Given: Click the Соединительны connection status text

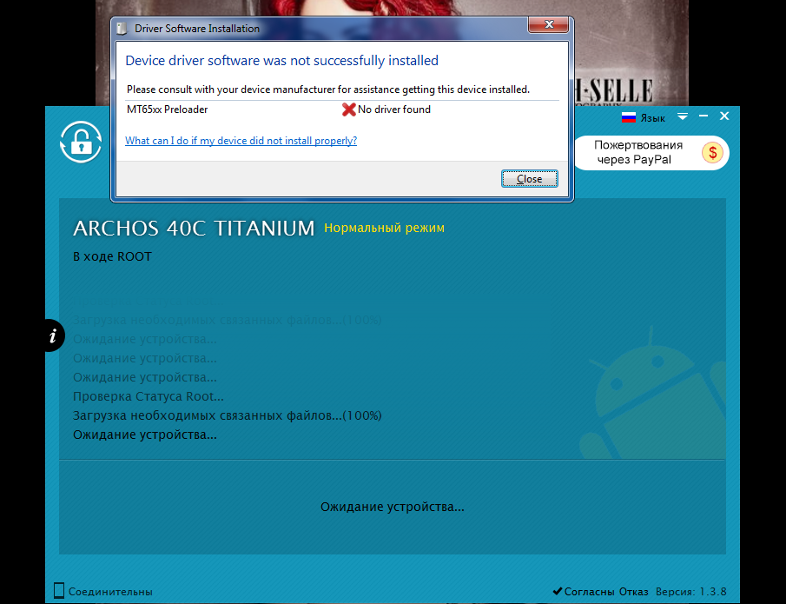Looking at the screenshot, I should [110, 592].
